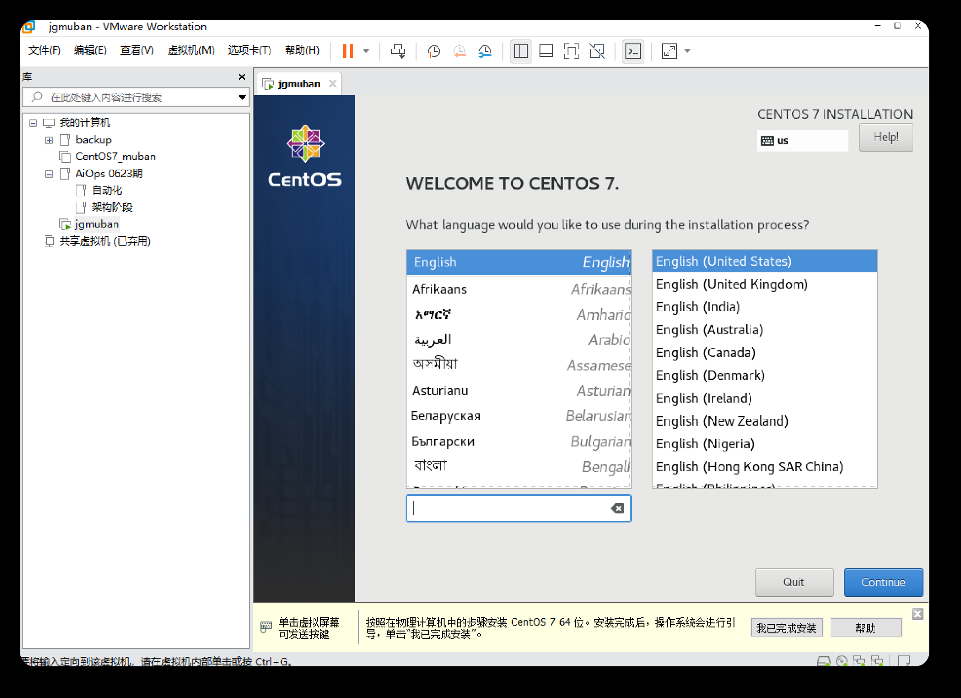Revert the VM to its previous snapshot
961x698 pixels.
click(459, 51)
